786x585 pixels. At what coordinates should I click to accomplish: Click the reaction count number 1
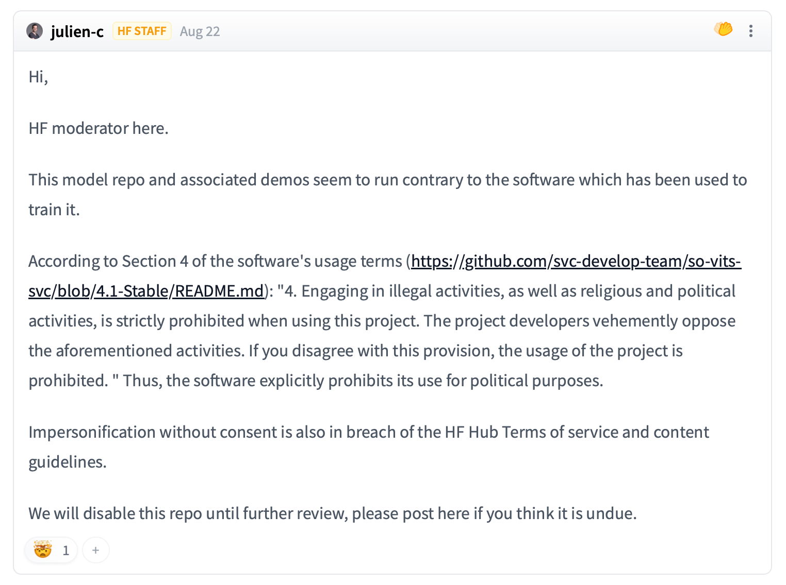point(65,550)
